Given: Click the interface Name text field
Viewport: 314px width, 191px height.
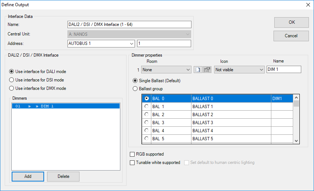Looking at the screenshot, I should click(x=129, y=24).
